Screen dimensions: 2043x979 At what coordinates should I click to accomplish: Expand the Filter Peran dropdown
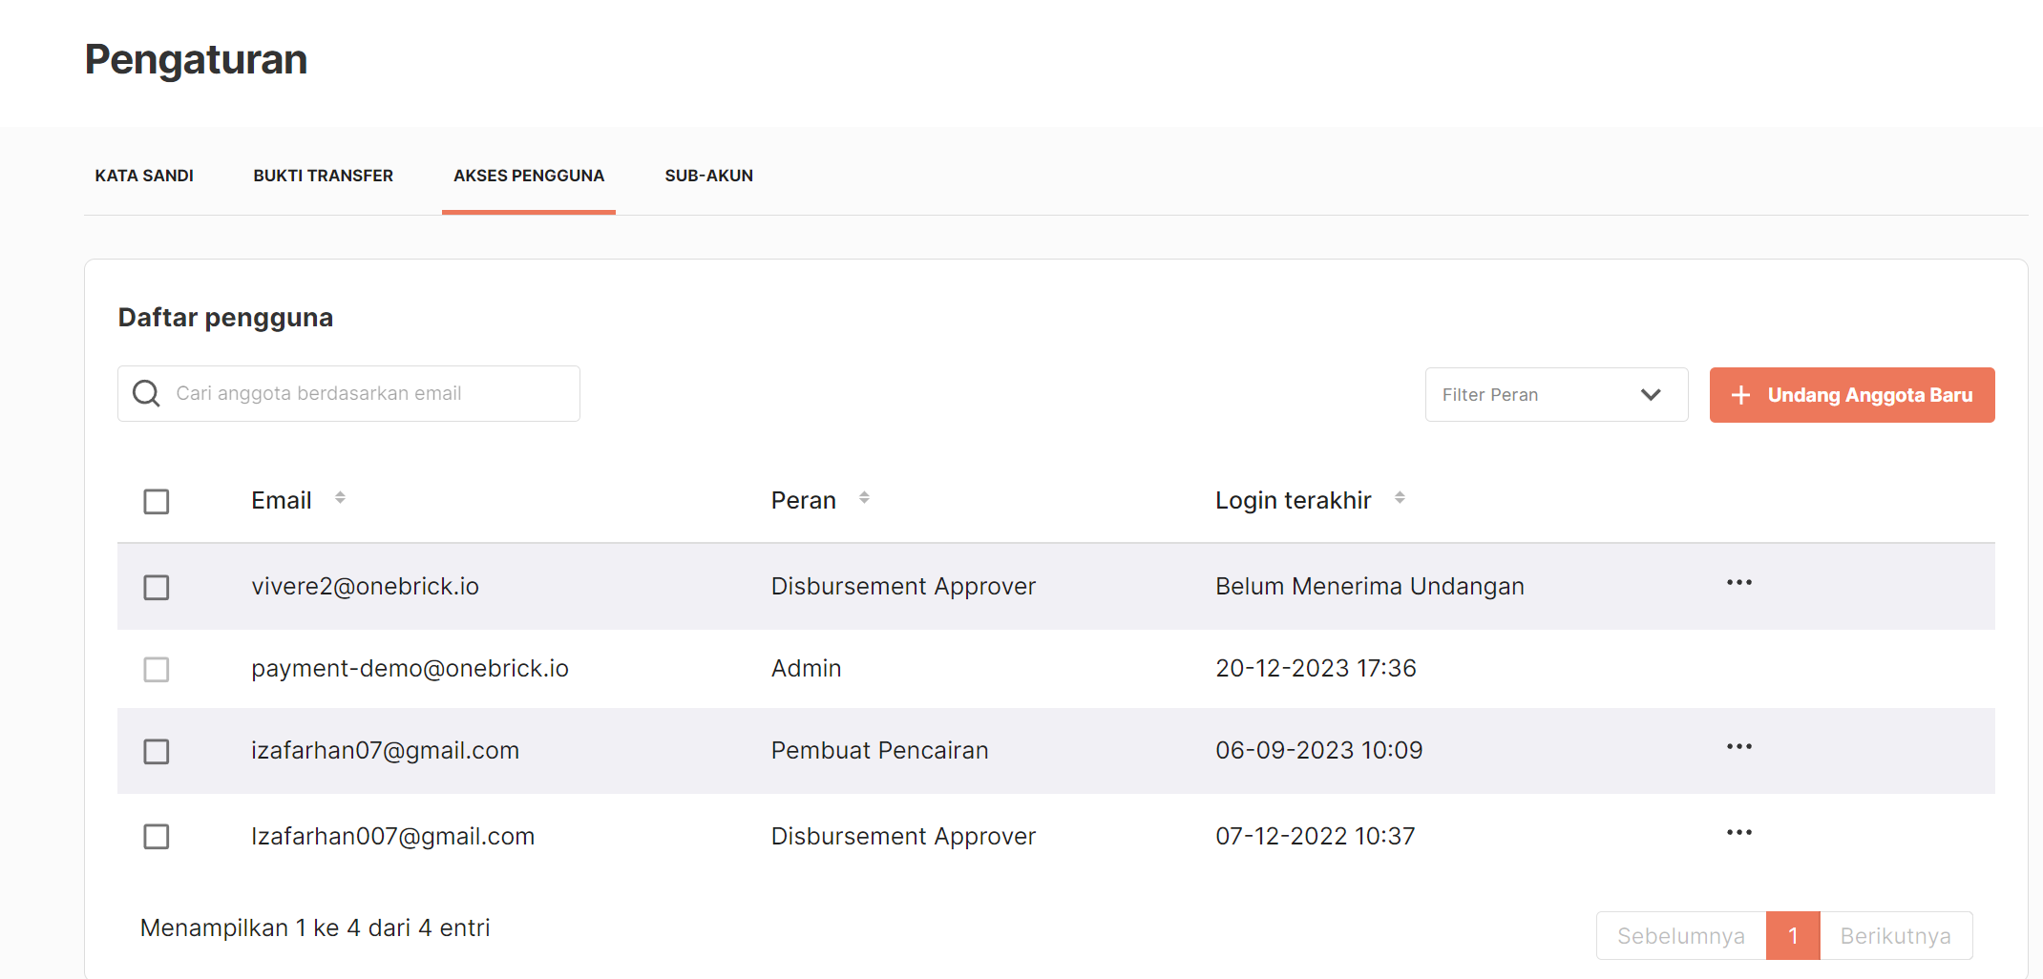click(x=1555, y=395)
